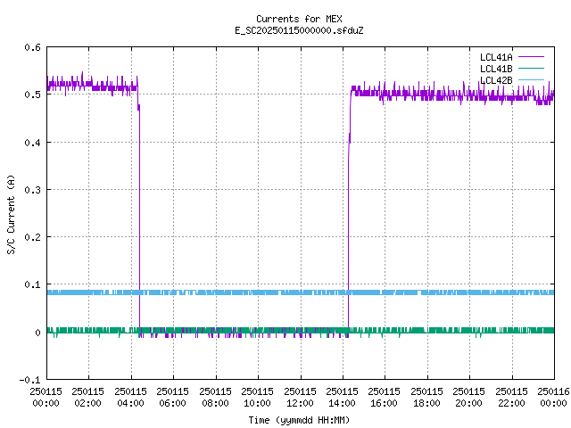The width and height of the screenshot is (571, 428).
Task: Click the 250115 00:00 x-axis label
Action: (46, 397)
